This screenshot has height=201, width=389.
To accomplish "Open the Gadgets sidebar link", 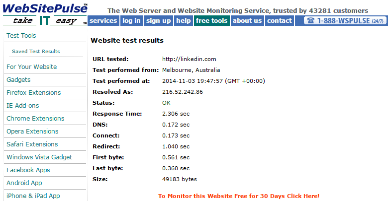I will [x=18, y=80].
